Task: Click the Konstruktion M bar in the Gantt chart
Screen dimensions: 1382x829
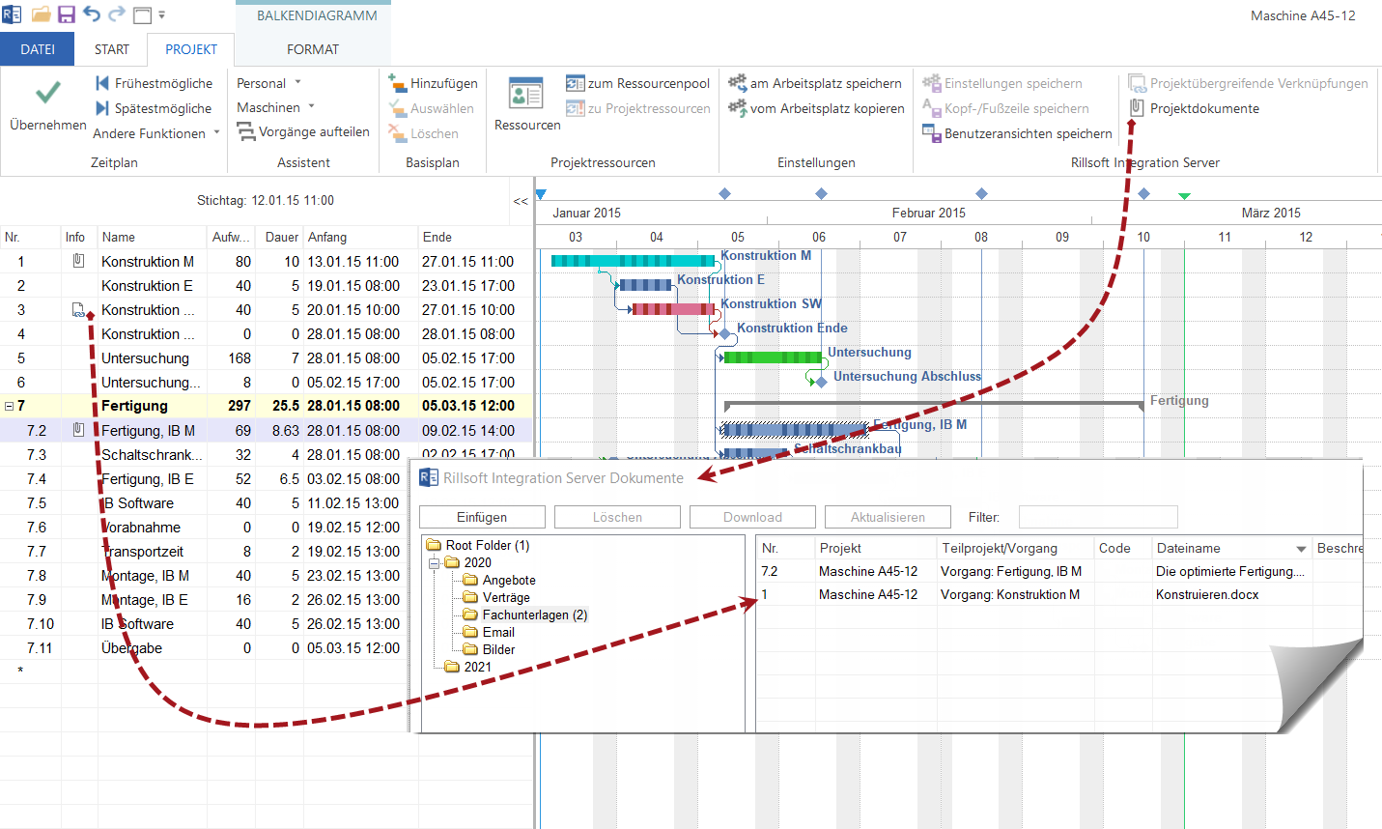Action: pos(633,261)
